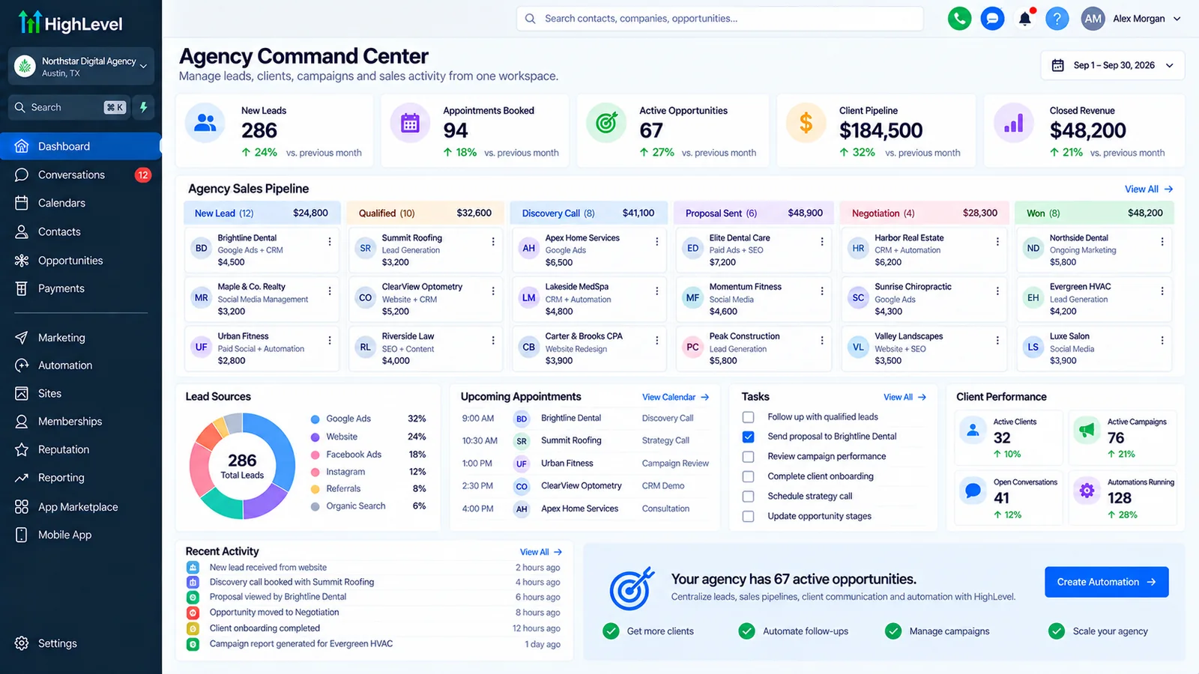Image resolution: width=1199 pixels, height=674 pixels.
Task: Click the Appointments Booked calendar icon
Action: pos(410,123)
